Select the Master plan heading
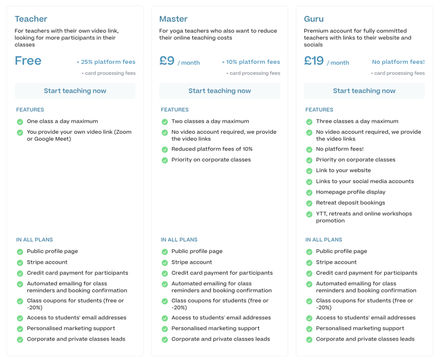The image size is (439, 361). coord(173,19)
